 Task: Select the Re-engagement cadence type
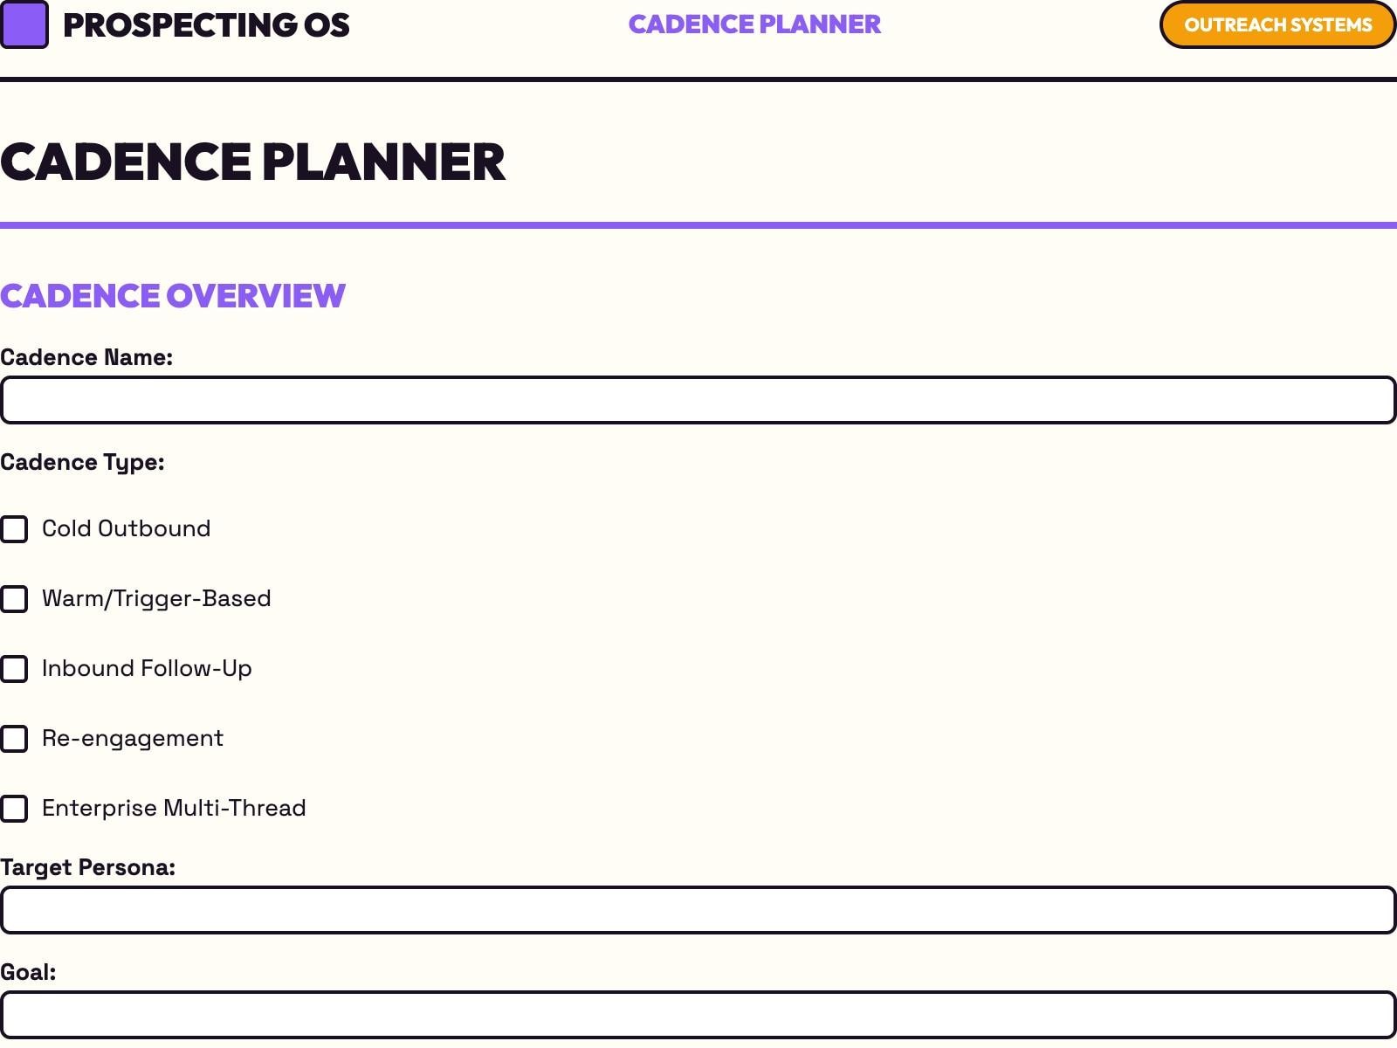(15, 739)
